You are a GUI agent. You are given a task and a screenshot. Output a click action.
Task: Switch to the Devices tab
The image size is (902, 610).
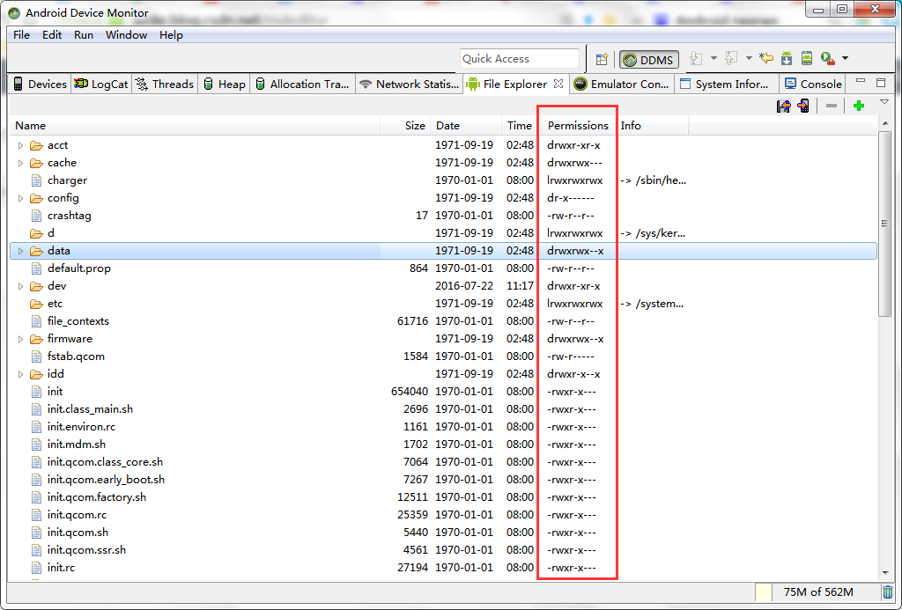(41, 84)
